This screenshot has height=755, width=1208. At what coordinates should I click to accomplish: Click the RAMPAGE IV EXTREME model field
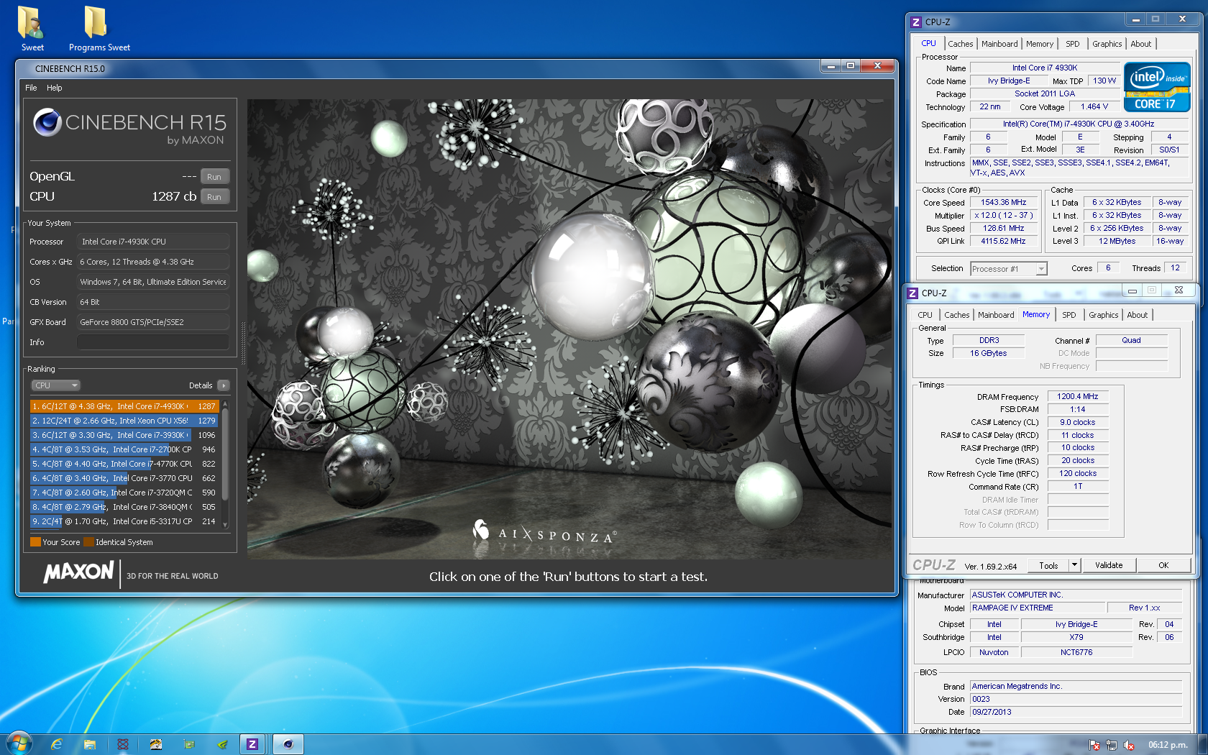(x=1037, y=608)
